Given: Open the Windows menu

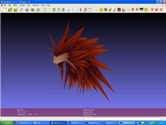Looking at the screenshot, I should coord(36,5).
